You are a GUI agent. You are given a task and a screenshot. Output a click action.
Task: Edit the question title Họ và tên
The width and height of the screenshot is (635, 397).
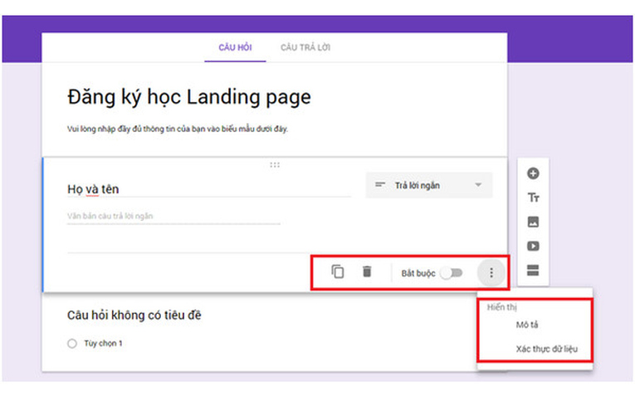coord(209,189)
